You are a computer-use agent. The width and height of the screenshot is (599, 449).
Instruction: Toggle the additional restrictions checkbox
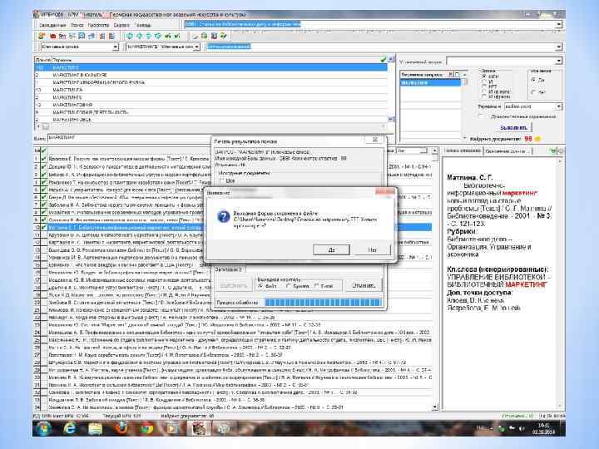(483, 116)
